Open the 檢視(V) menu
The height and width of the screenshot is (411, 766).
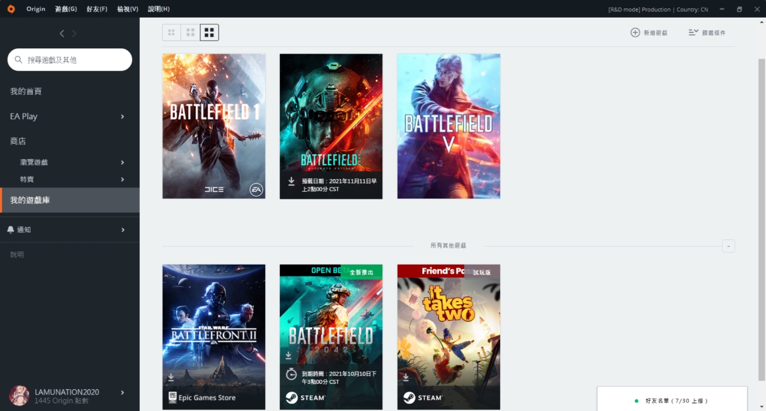coord(128,9)
